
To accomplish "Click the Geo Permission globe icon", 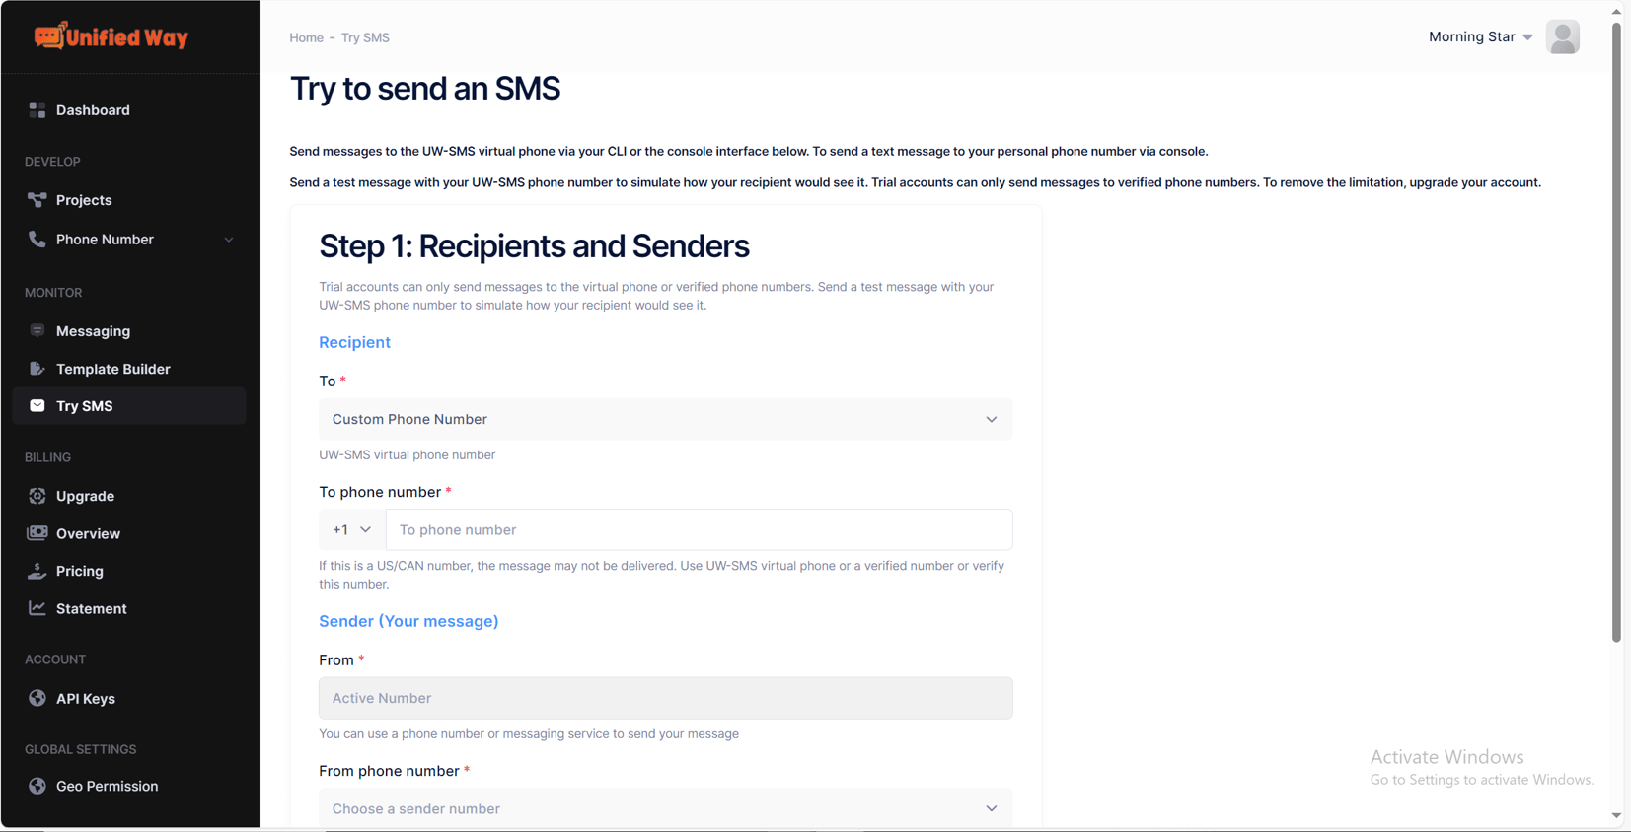I will tap(37, 786).
